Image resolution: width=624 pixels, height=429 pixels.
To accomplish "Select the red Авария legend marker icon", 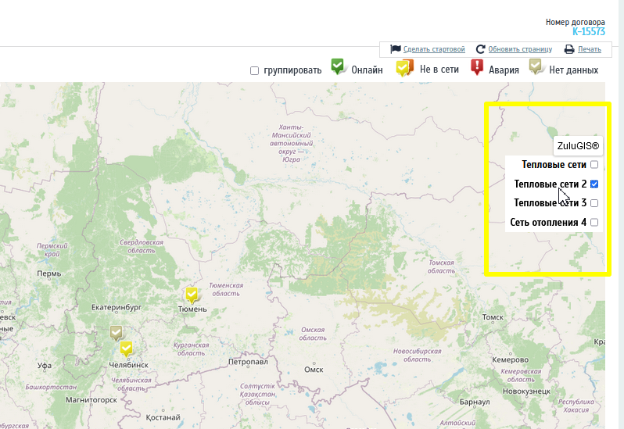I will (477, 68).
